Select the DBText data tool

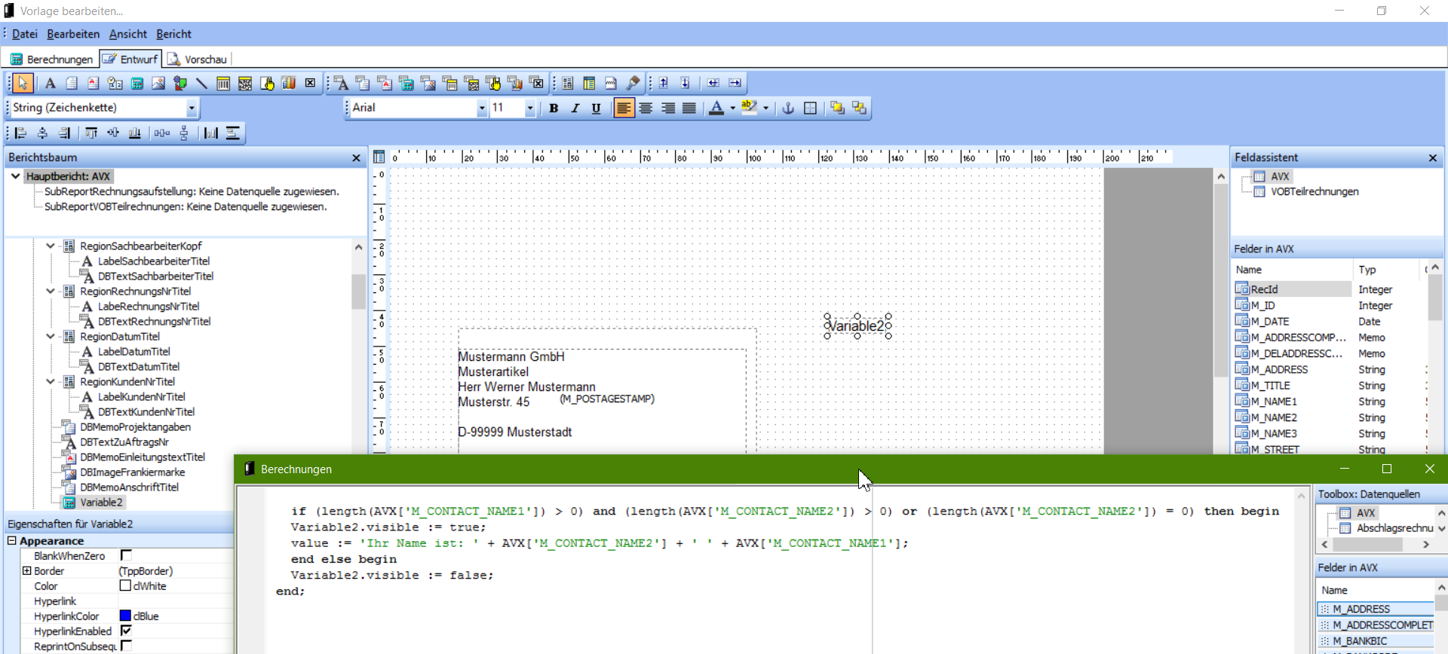click(x=341, y=83)
